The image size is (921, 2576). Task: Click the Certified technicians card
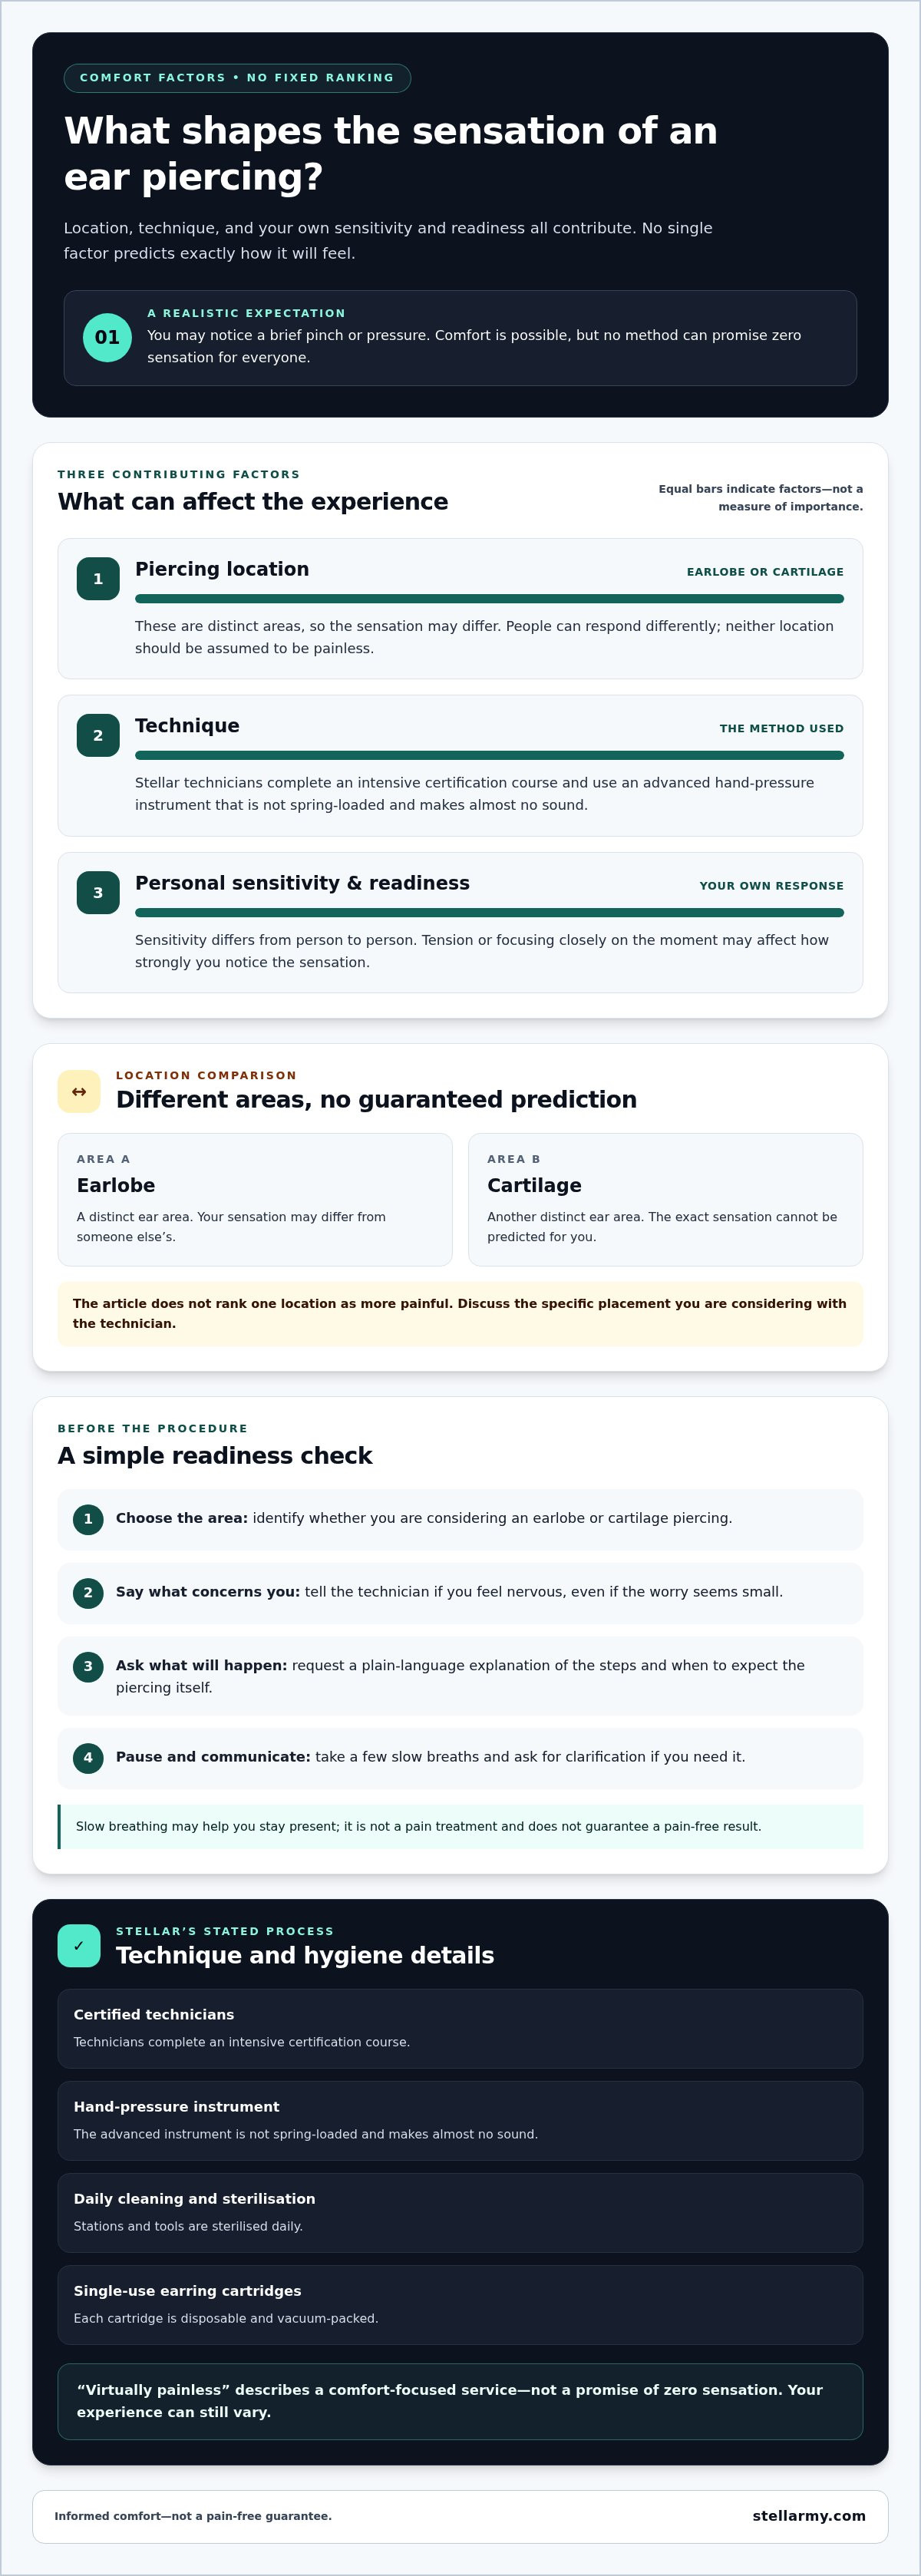coord(460,2029)
